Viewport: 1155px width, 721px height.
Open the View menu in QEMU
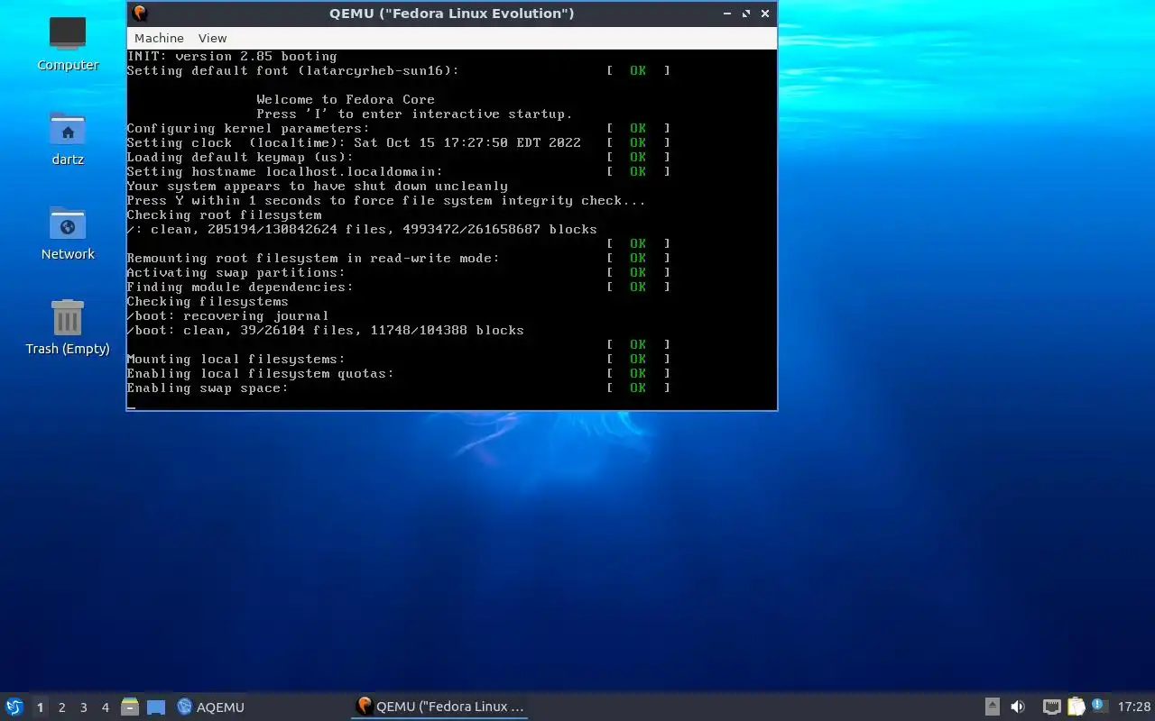tap(212, 38)
